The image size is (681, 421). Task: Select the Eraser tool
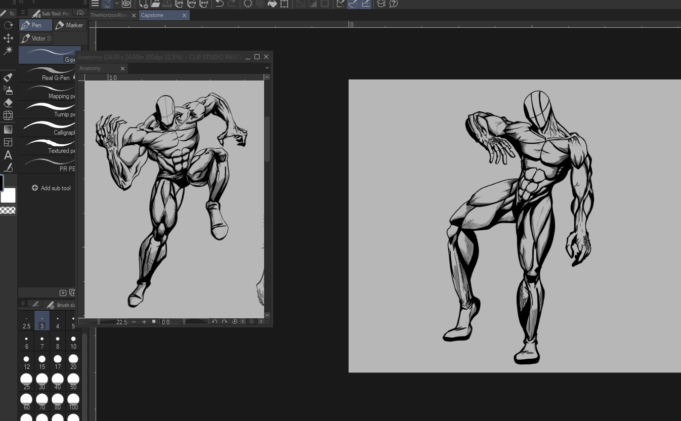(x=8, y=103)
